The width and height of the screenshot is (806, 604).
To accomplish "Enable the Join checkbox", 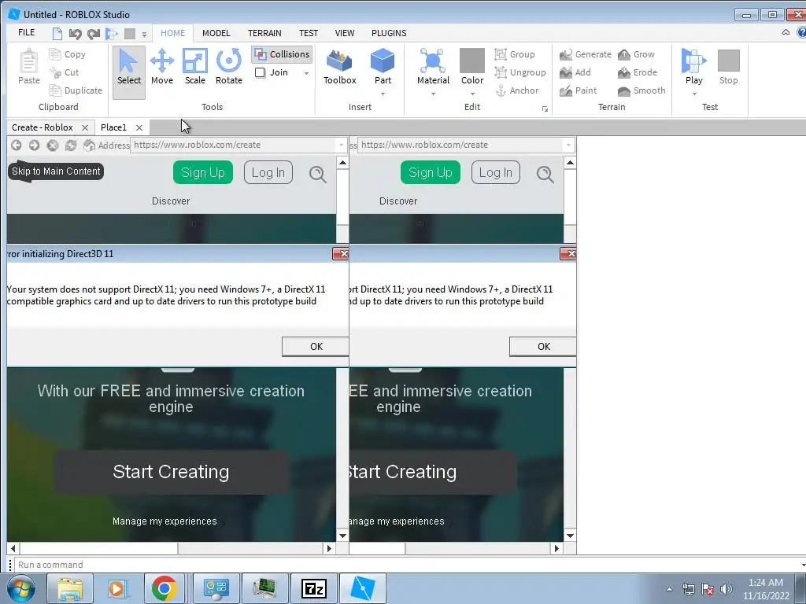I will 260,72.
